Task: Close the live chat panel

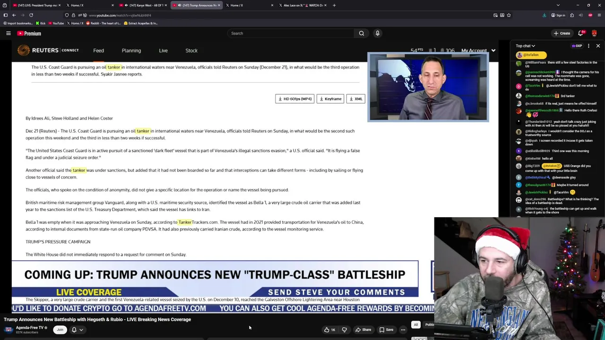Action: coord(598,46)
